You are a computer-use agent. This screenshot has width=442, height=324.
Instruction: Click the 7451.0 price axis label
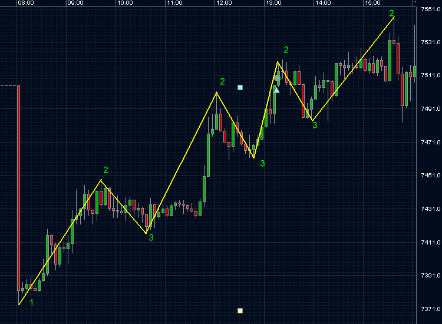pos(430,175)
